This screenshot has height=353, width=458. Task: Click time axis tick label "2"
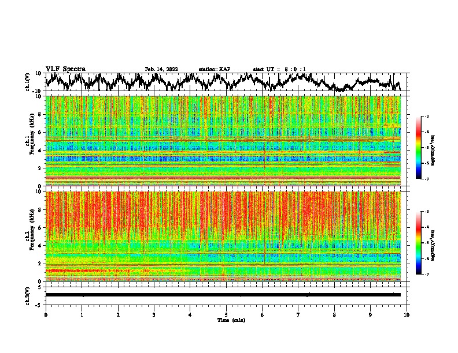click(118, 315)
